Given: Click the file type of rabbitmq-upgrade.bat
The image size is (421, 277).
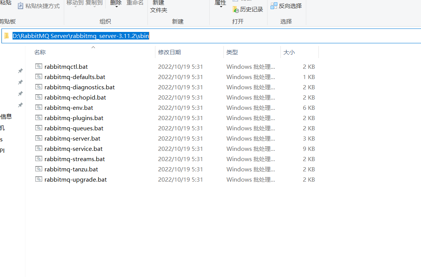Looking at the screenshot, I should [250, 180].
